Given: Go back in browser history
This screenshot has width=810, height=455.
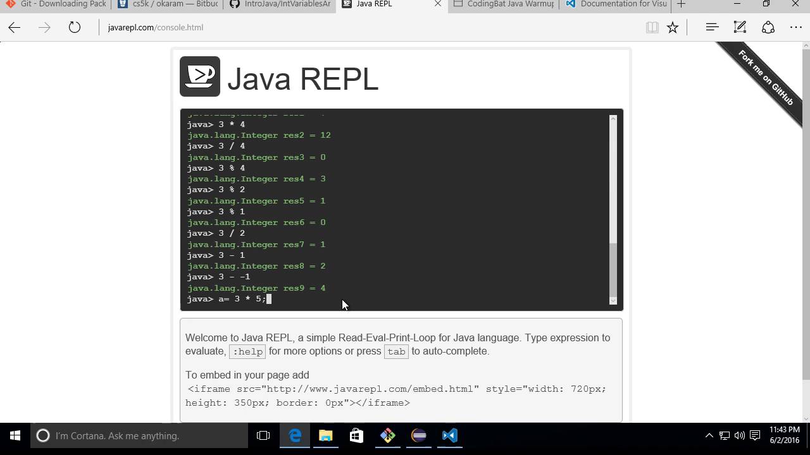Looking at the screenshot, I should point(15,27).
